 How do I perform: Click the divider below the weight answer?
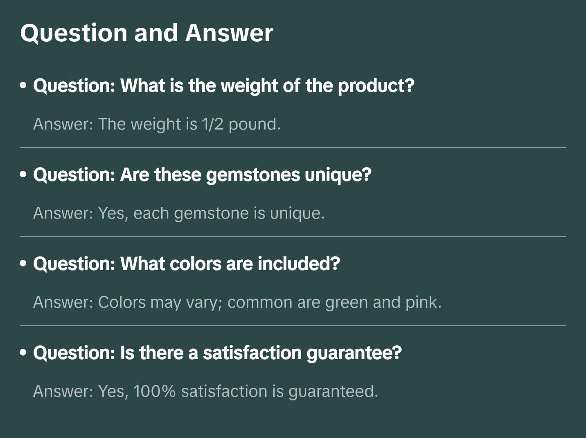pos(293,147)
